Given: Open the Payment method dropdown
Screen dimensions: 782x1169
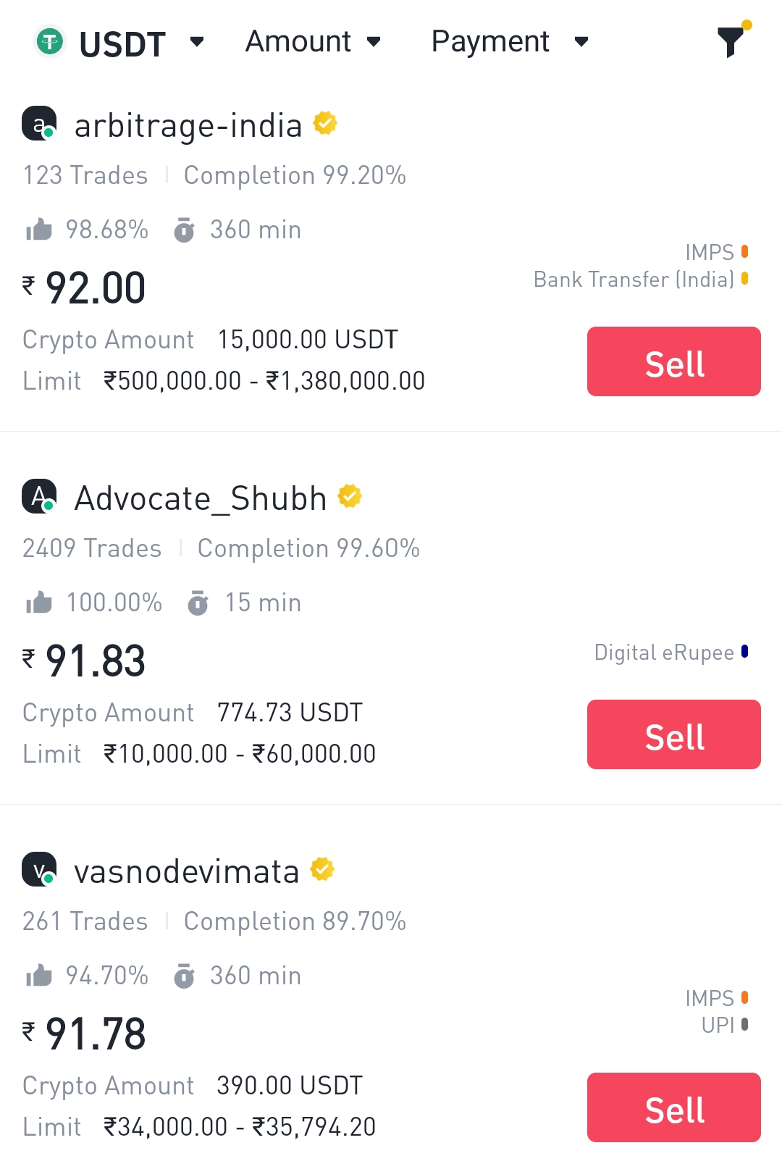Looking at the screenshot, I should click(x=509, y=41).
